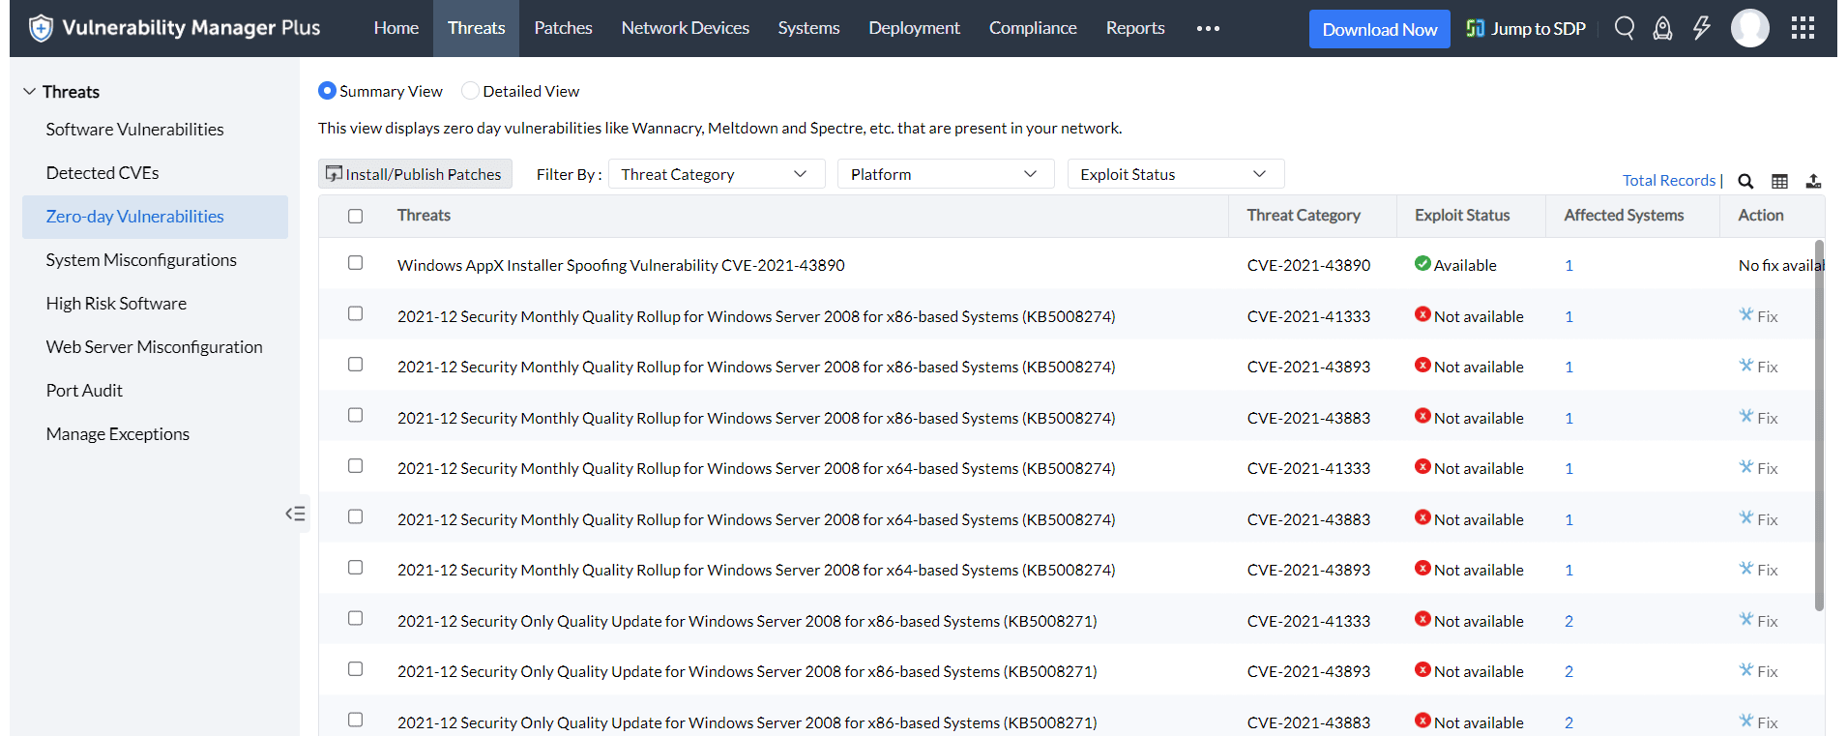Check the select-all checkbox in table header
Image resolution: width=1847 pixels, height=736 pixels.
(356, 216)
